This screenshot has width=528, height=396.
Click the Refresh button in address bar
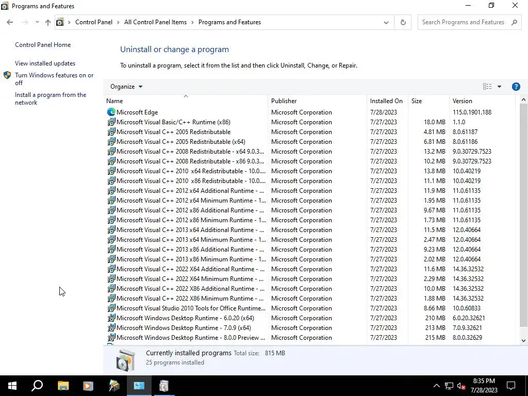click(x=403, y=22)
